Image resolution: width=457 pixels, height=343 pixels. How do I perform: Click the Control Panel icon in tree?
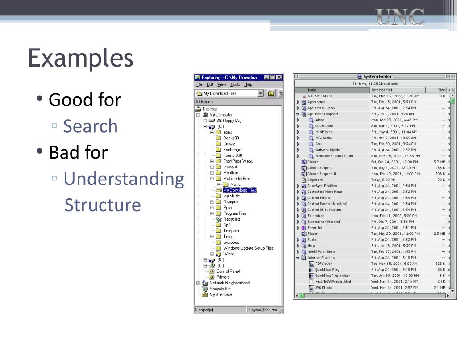tap(212, 271)
